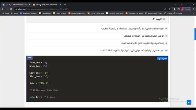Switch to the PHP Bootcamp browser tab

[x=16, y=5]
